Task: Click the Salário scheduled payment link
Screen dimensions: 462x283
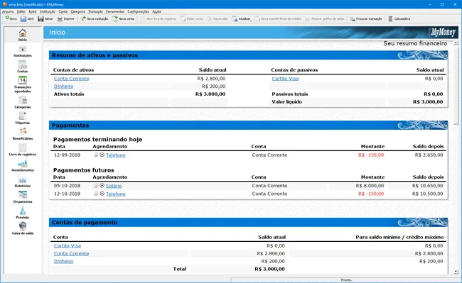Action: click(x=114, y=186)
